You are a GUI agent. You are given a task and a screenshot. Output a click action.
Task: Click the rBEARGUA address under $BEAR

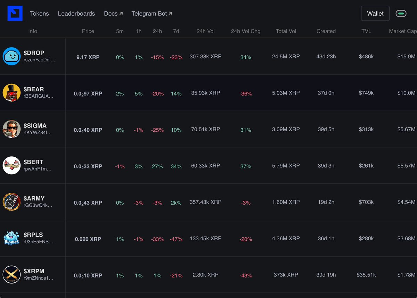(x=39, y=96)
